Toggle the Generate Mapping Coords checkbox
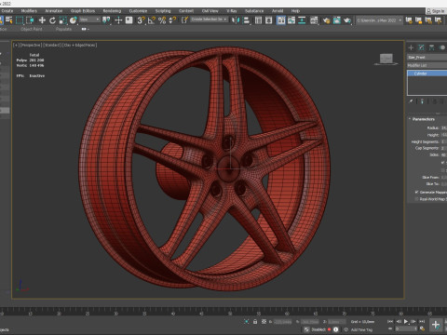 tap(416, 193)
